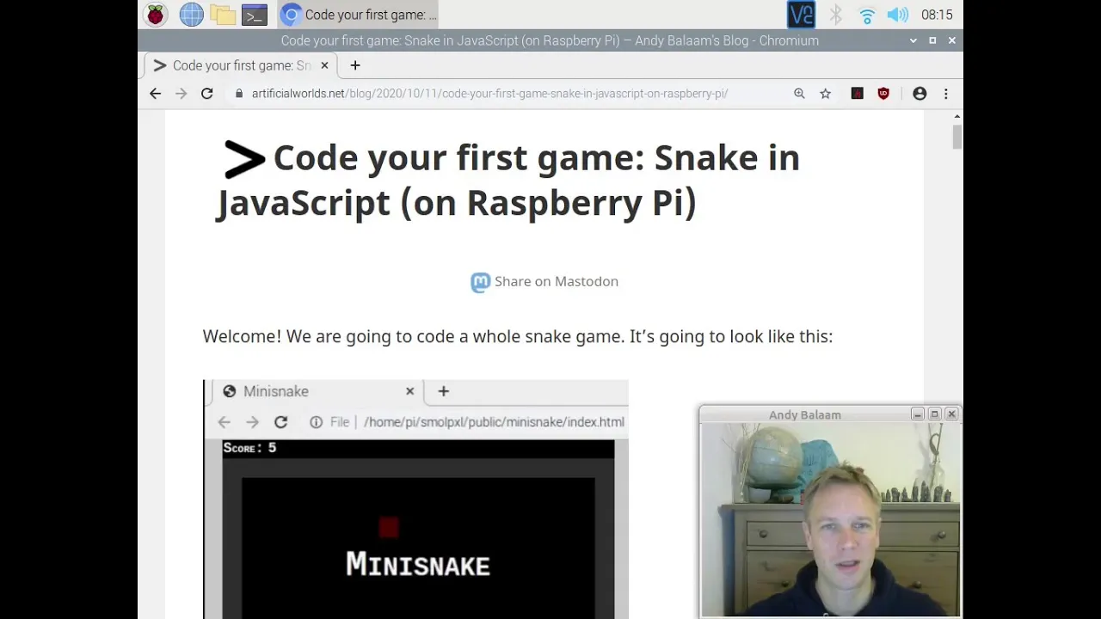View site information via the lock icon
This screenshot has width=1101, height=619.
(x=239, y=94)
